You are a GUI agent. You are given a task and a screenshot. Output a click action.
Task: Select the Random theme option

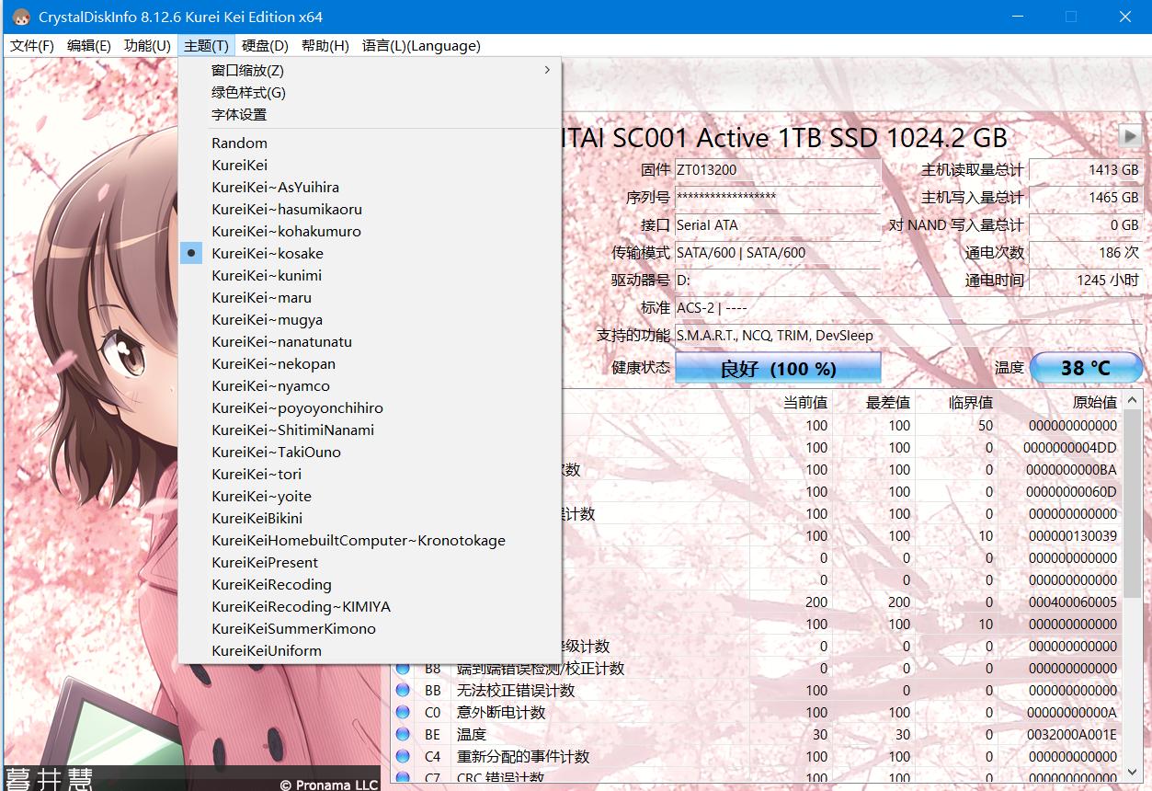pos(239,143)
